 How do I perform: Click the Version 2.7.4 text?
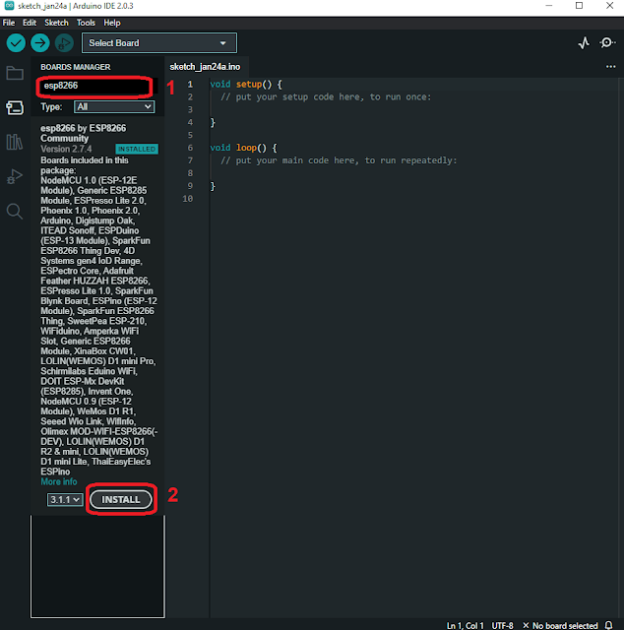pyautogui.click(x=66, y=149)
